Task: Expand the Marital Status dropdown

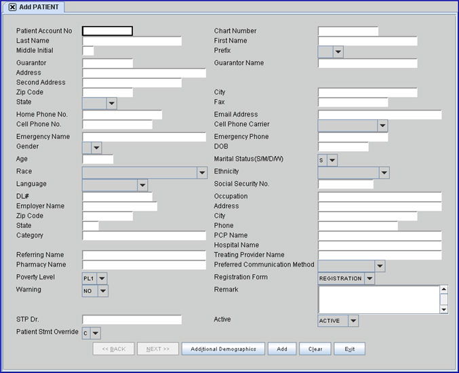Action: pos(332,161)
